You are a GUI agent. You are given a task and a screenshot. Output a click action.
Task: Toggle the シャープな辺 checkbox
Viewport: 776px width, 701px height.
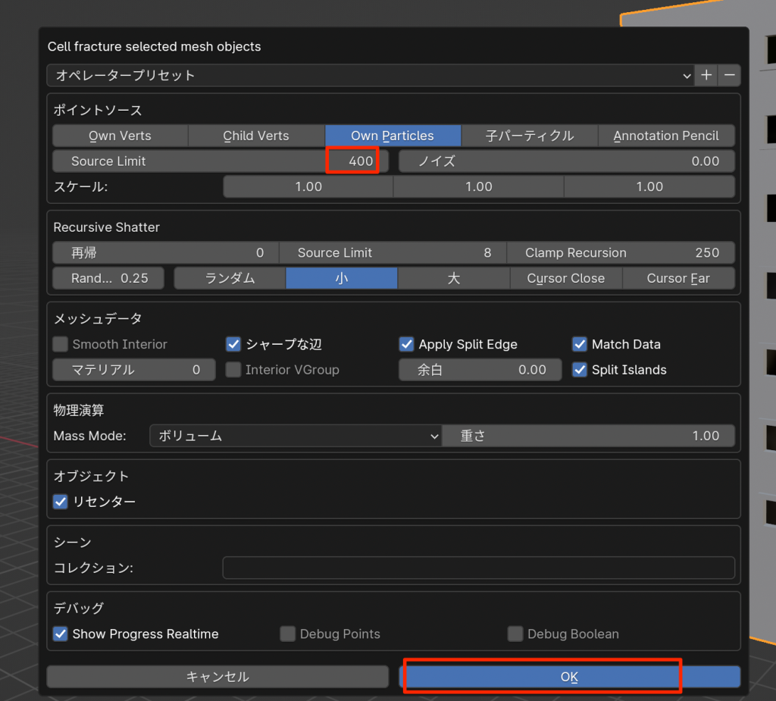tap(233, 344)
